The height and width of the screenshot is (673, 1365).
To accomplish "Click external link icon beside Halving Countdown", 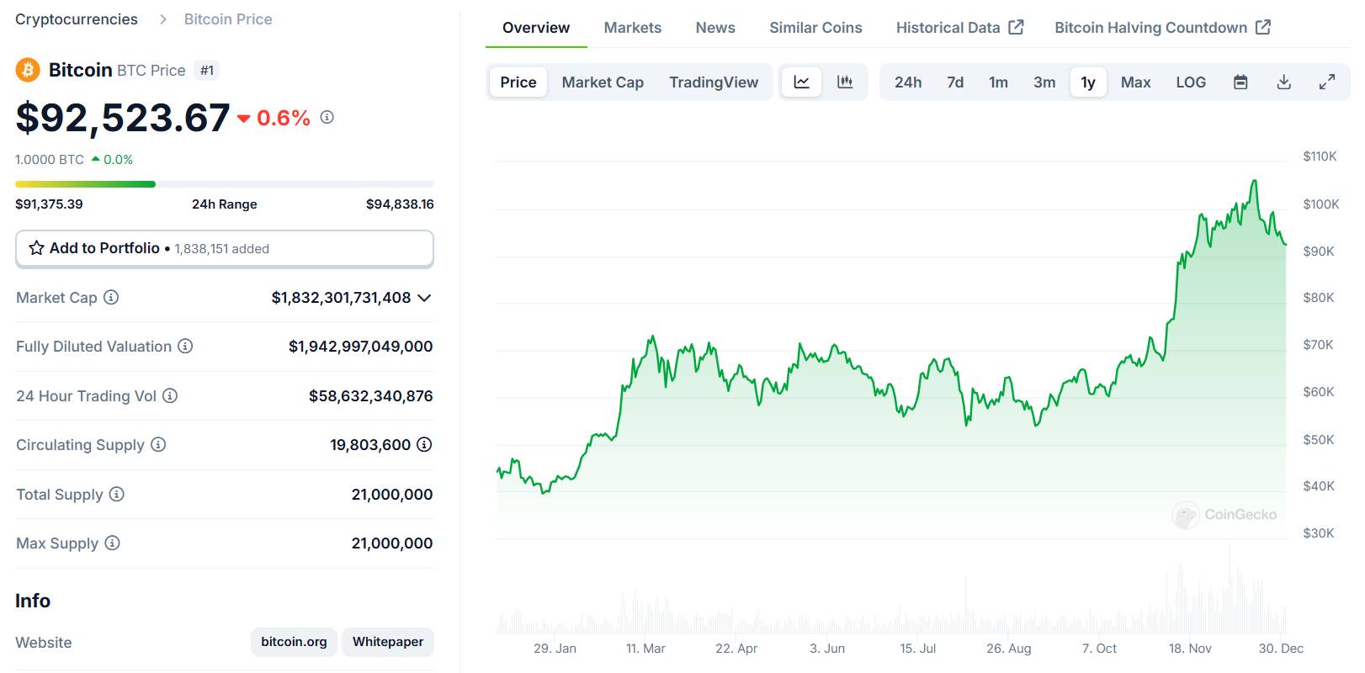I will point(1263,27).
